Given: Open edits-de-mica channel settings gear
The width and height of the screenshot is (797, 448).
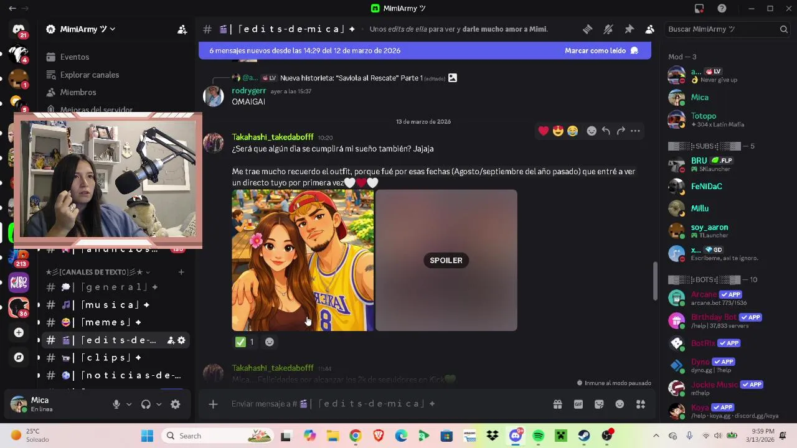Looking at the screenshot, I should (x=181, y=340).
